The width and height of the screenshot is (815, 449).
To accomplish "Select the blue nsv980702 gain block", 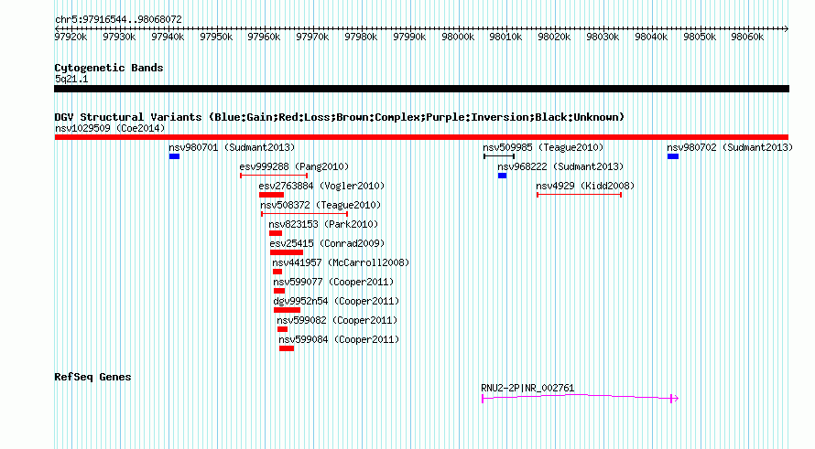I will (673, 156).
